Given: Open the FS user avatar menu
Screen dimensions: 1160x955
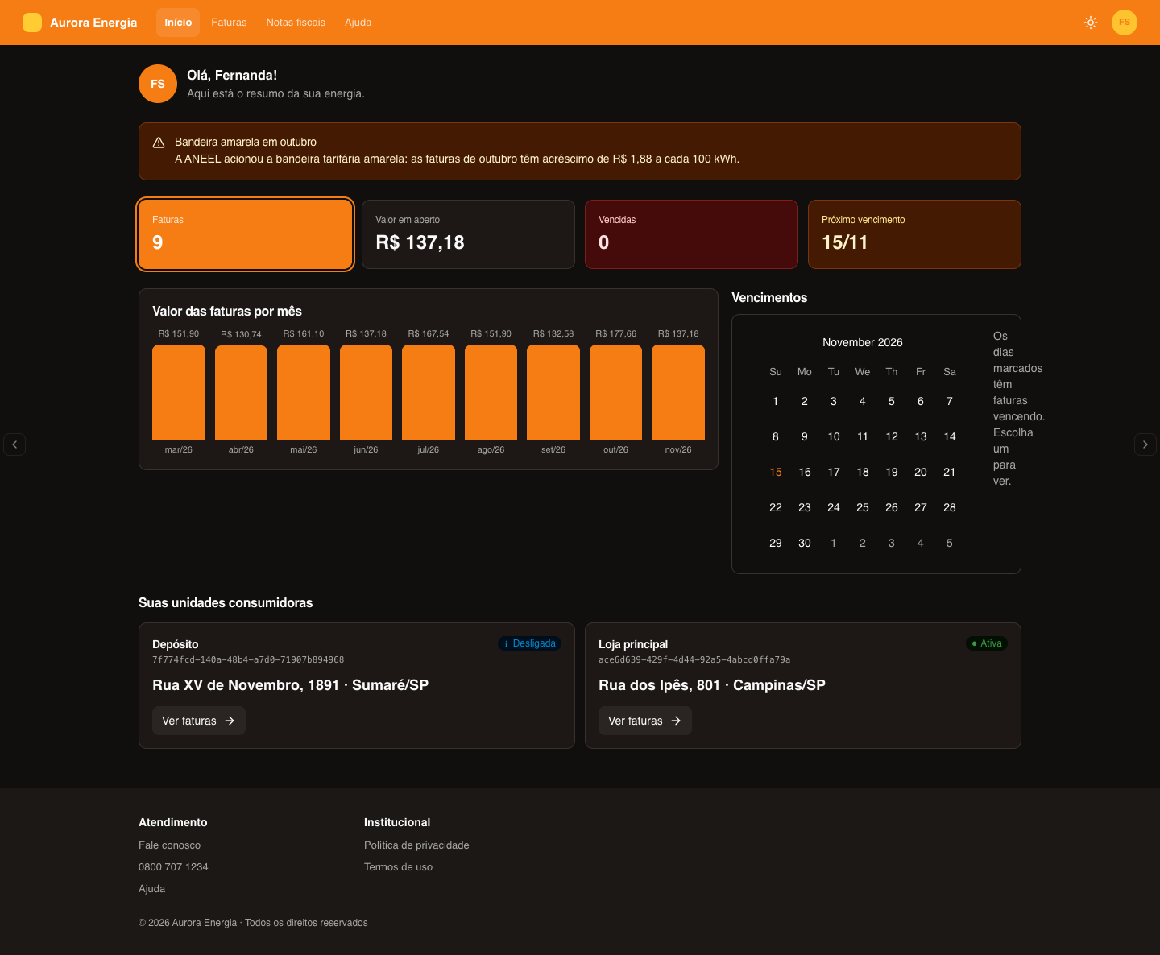Looking at the screenshot, I should tap(1125, 23).
